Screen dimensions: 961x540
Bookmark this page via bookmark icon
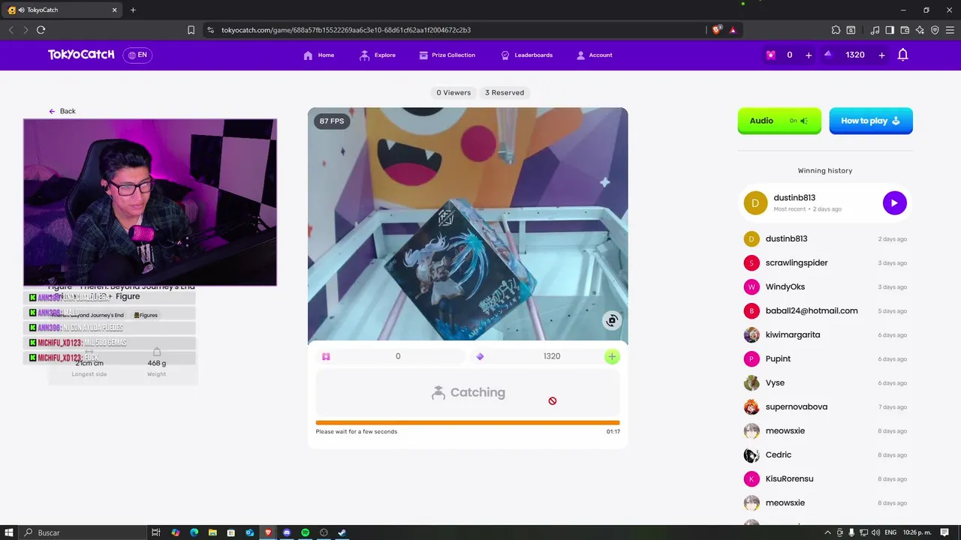coord(191,30)
